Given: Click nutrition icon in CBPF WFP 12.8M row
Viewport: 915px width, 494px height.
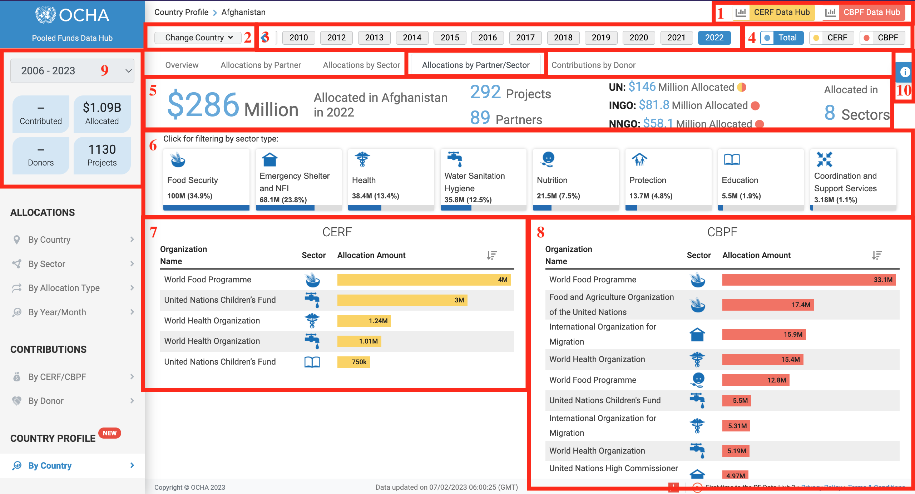Looking at the screenshot, I should 697,380.
